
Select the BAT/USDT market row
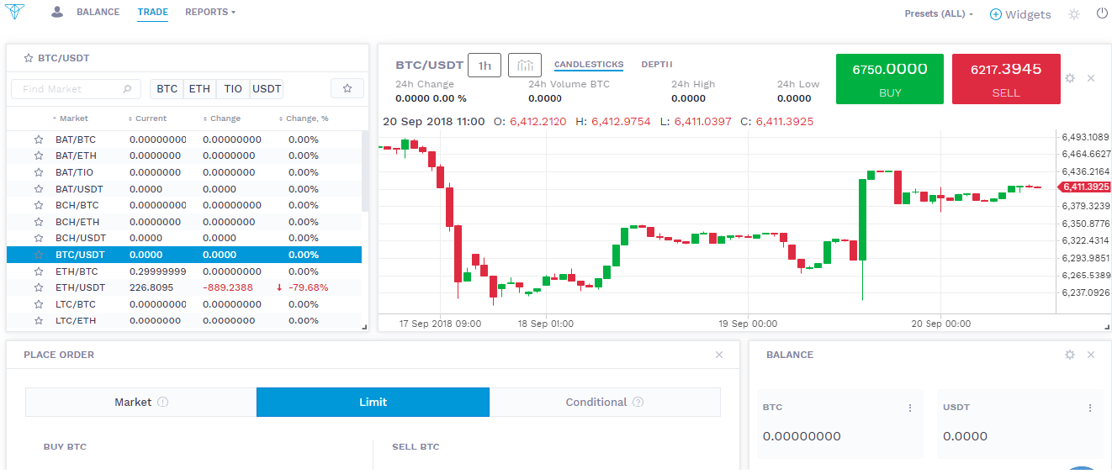pos(184,189)
